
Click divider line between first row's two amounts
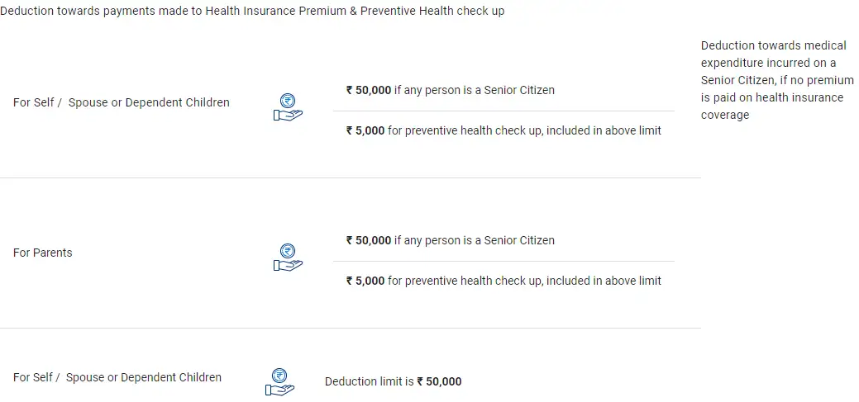[x=503, y=111]
